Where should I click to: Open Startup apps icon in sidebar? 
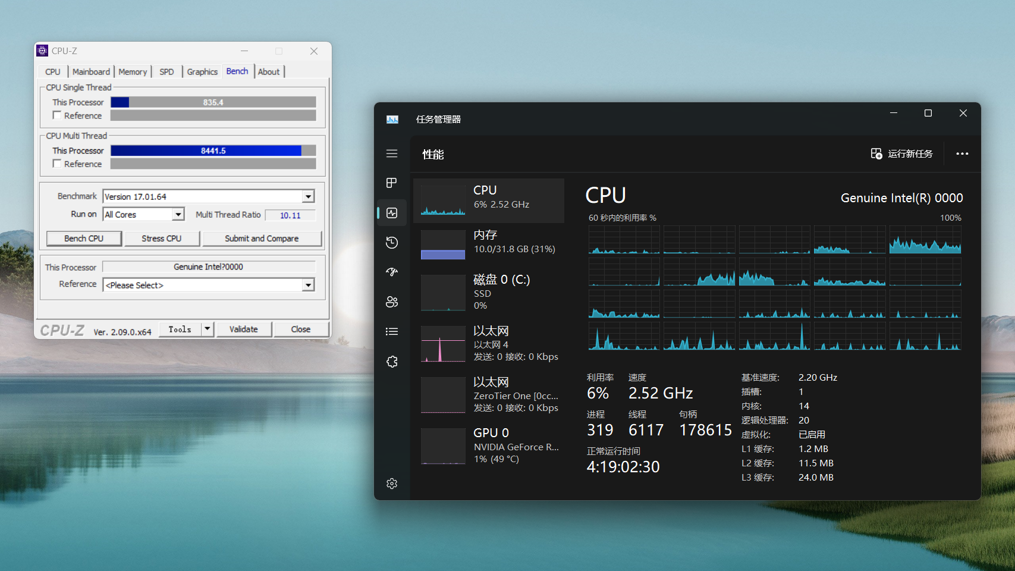[391, 272]
